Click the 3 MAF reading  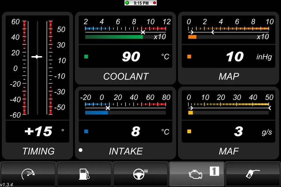click(238, 131)
